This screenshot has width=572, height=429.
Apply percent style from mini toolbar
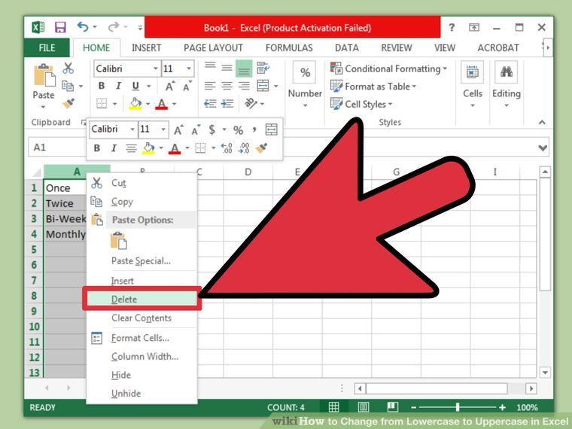239,130
